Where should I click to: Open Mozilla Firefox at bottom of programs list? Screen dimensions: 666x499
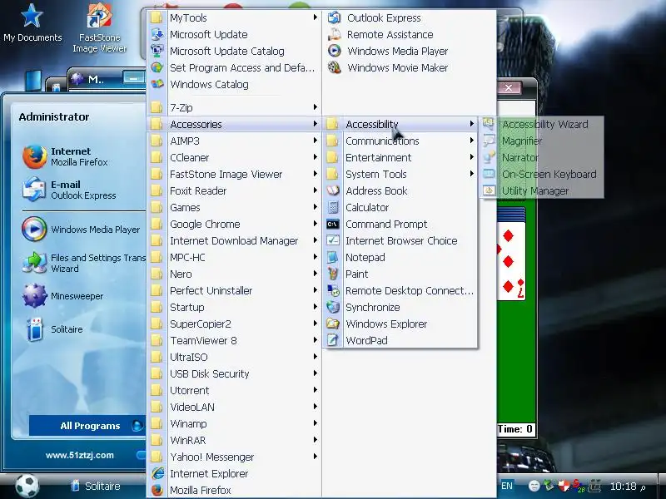234,490
